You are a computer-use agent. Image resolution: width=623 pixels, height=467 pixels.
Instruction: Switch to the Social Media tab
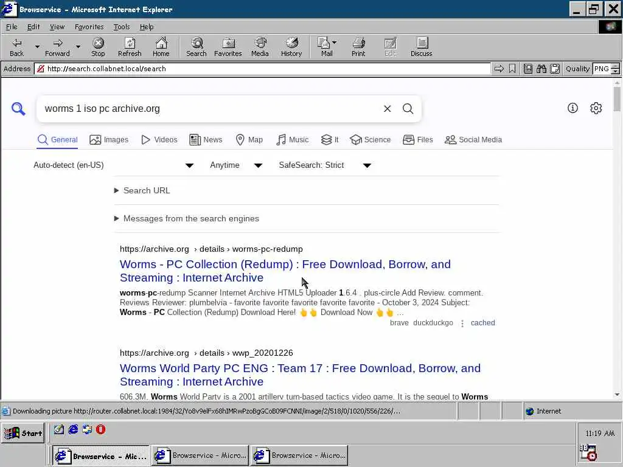473,140
